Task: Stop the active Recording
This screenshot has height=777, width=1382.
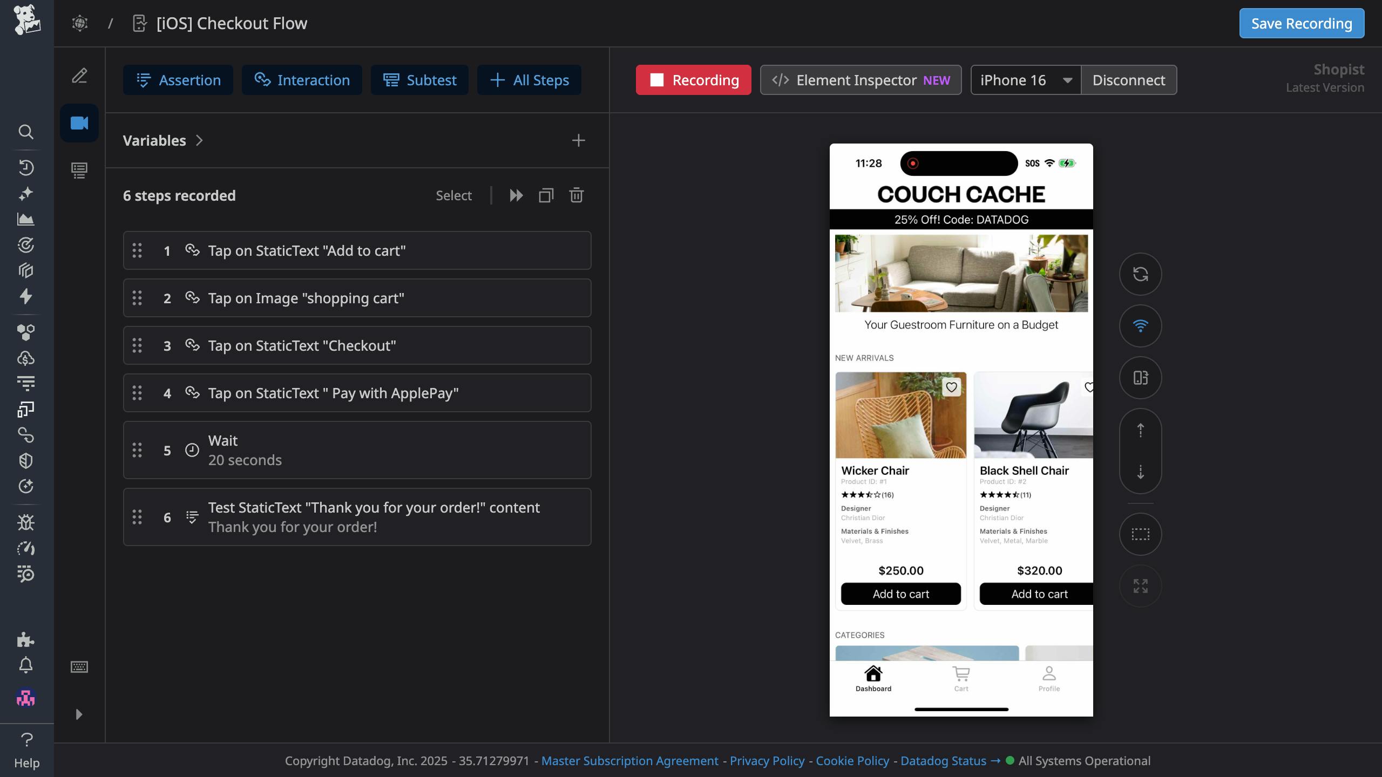Action: point(693,80)
